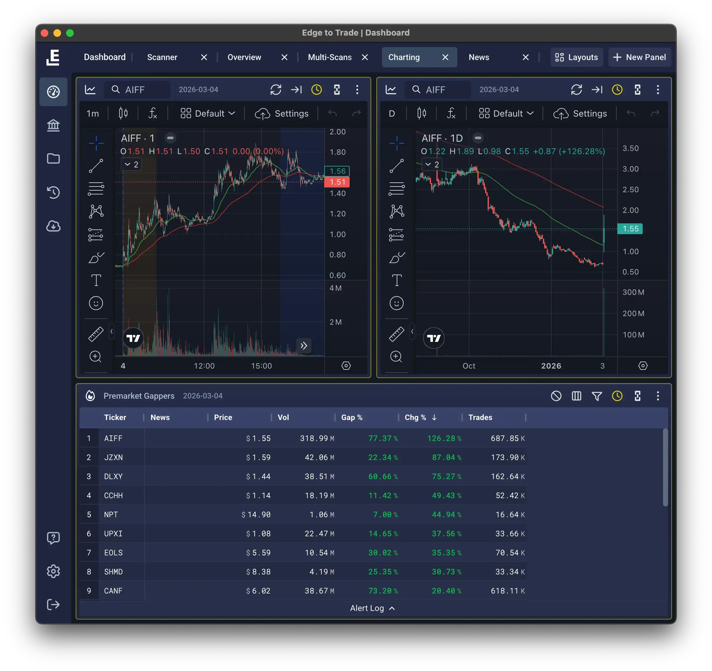Screen dimensions: 712x671
Task: Open the Layouts menu
Action: 577,57
